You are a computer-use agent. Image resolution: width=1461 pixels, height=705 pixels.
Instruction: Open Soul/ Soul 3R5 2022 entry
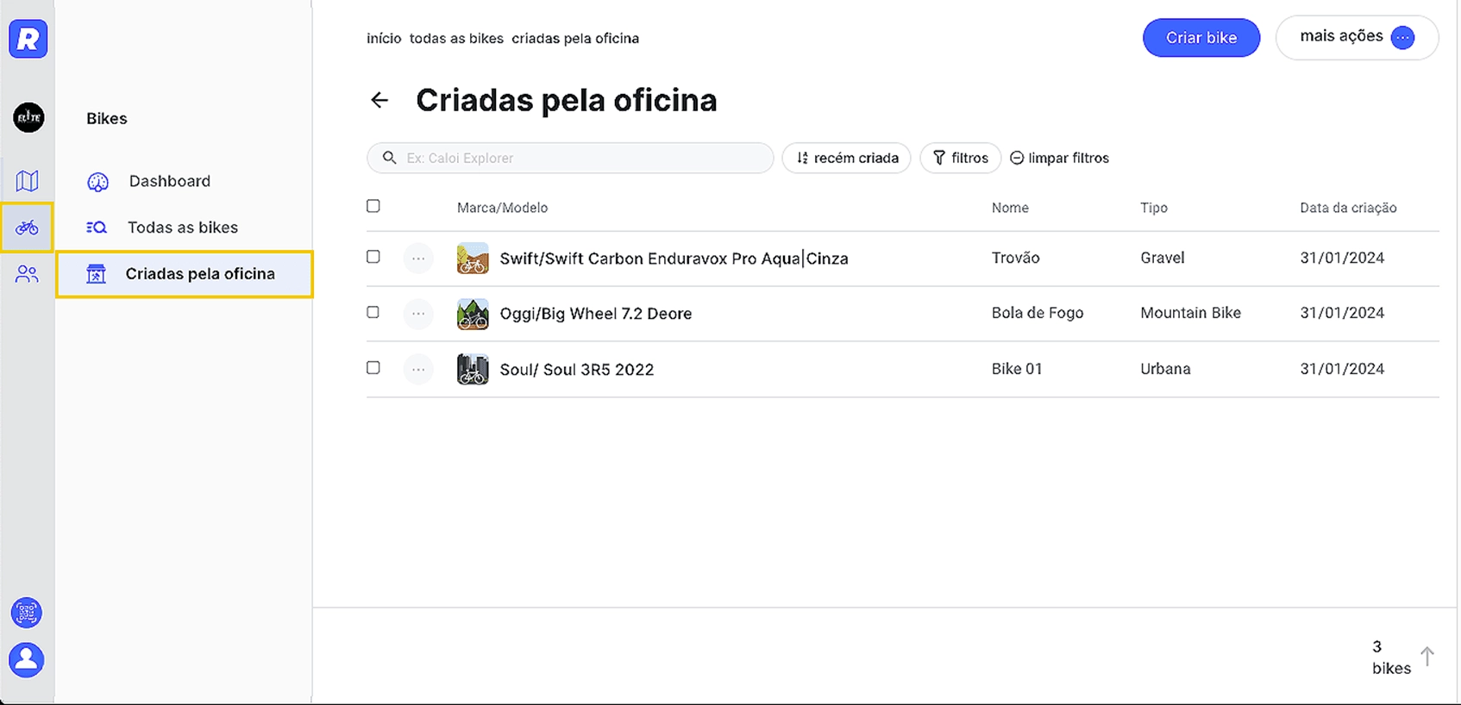click(x=577, y=370)
